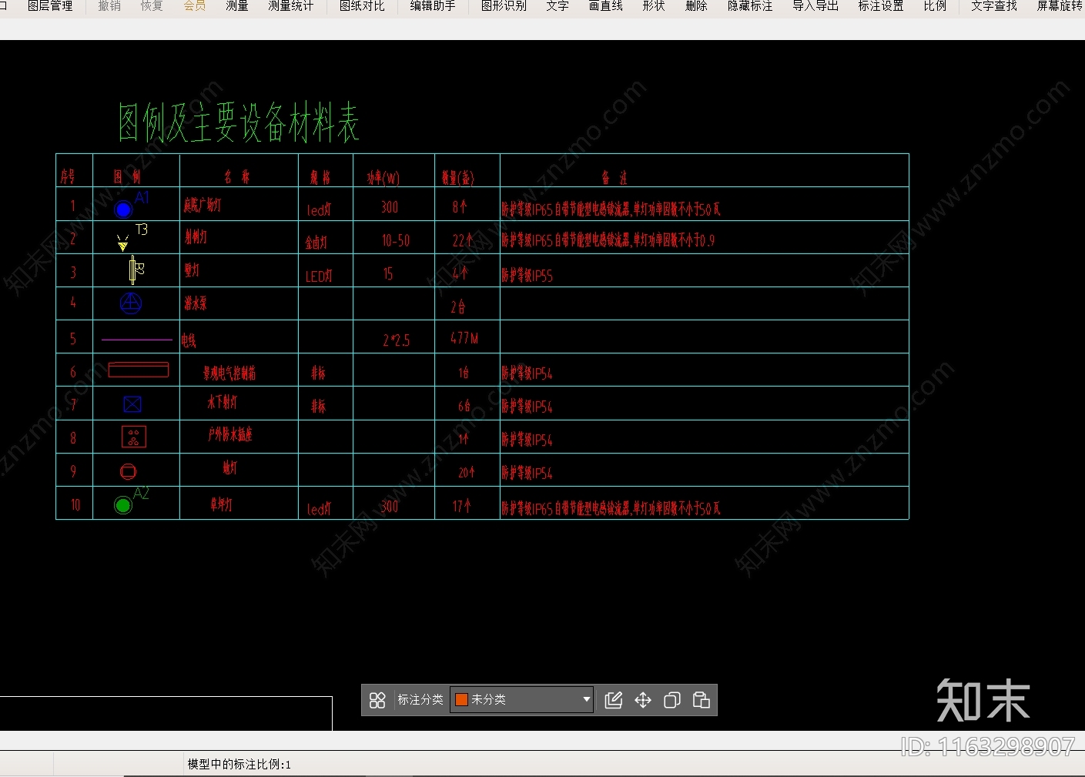Open 测量统计 measurement statistics
The height and width of the screenshot is (777, 1085).
(x=291, y=6)
